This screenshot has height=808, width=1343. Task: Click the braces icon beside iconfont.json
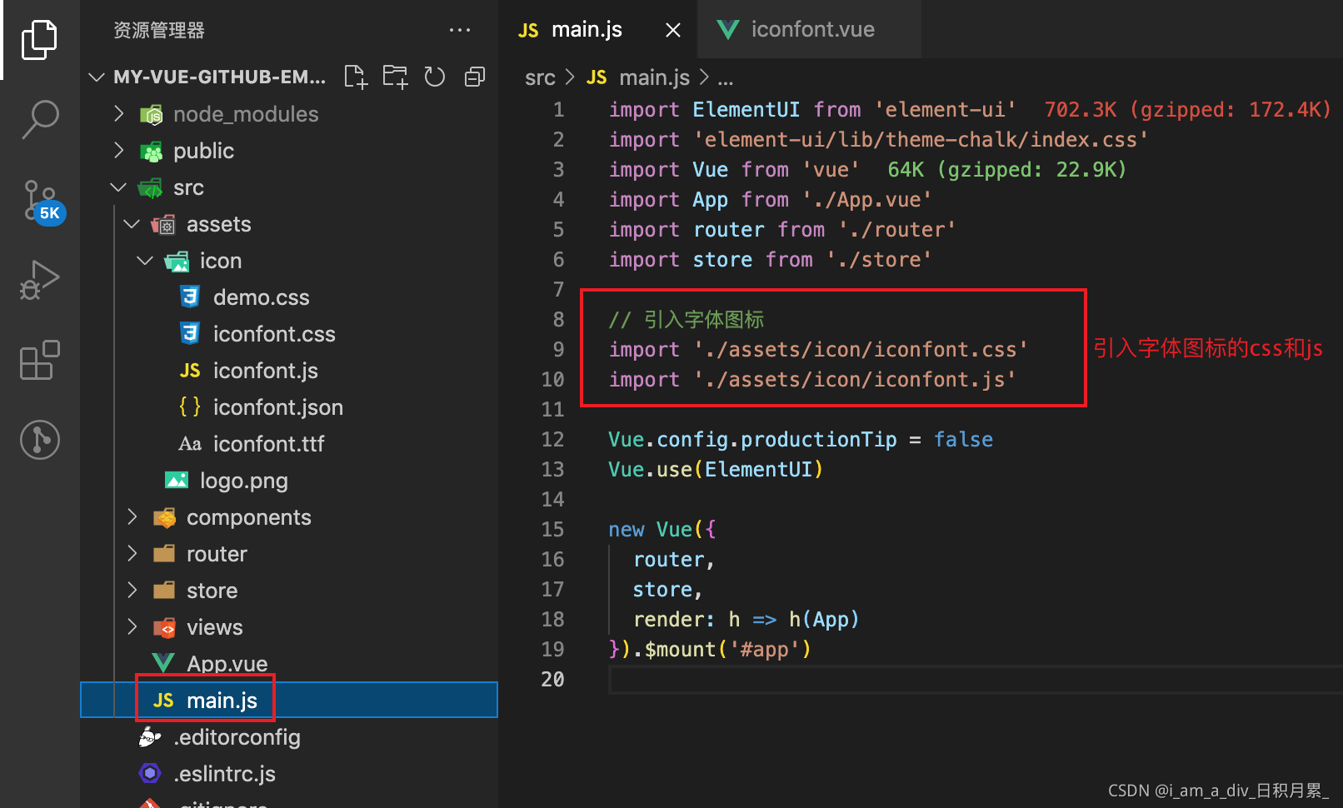(190, 406)
